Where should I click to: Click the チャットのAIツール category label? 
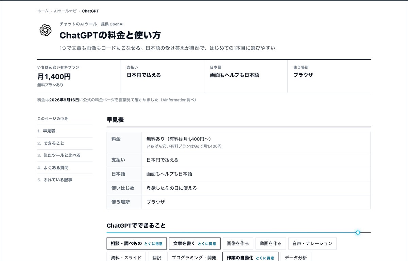pyautogui.click(x=78, y=24)
